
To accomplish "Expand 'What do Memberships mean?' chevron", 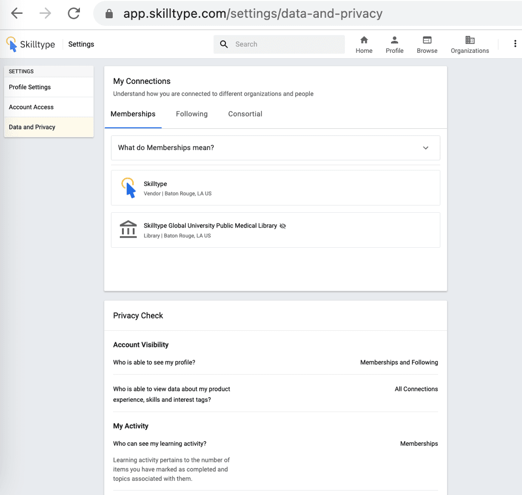I will (425, 148).
